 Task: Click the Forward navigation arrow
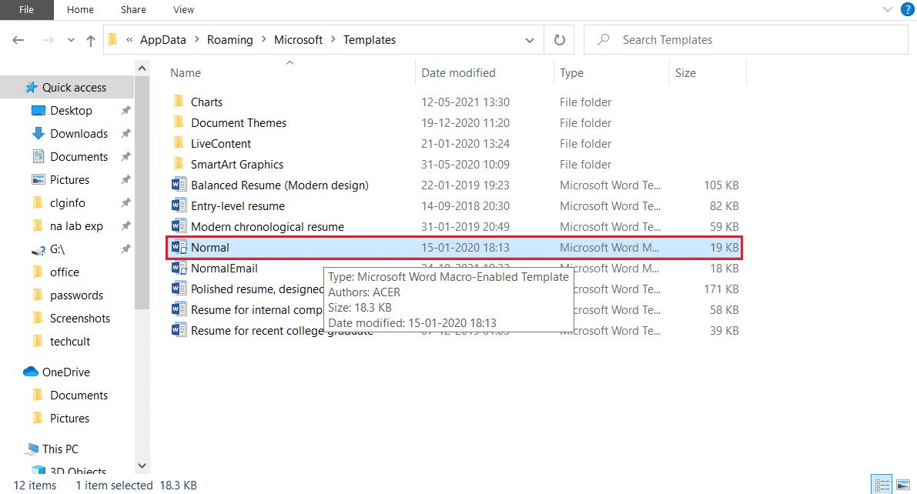[x=48, y=40]
